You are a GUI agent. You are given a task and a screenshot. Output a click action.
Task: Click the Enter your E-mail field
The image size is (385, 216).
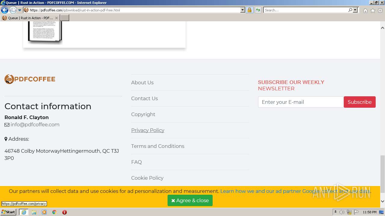point(301,102)
